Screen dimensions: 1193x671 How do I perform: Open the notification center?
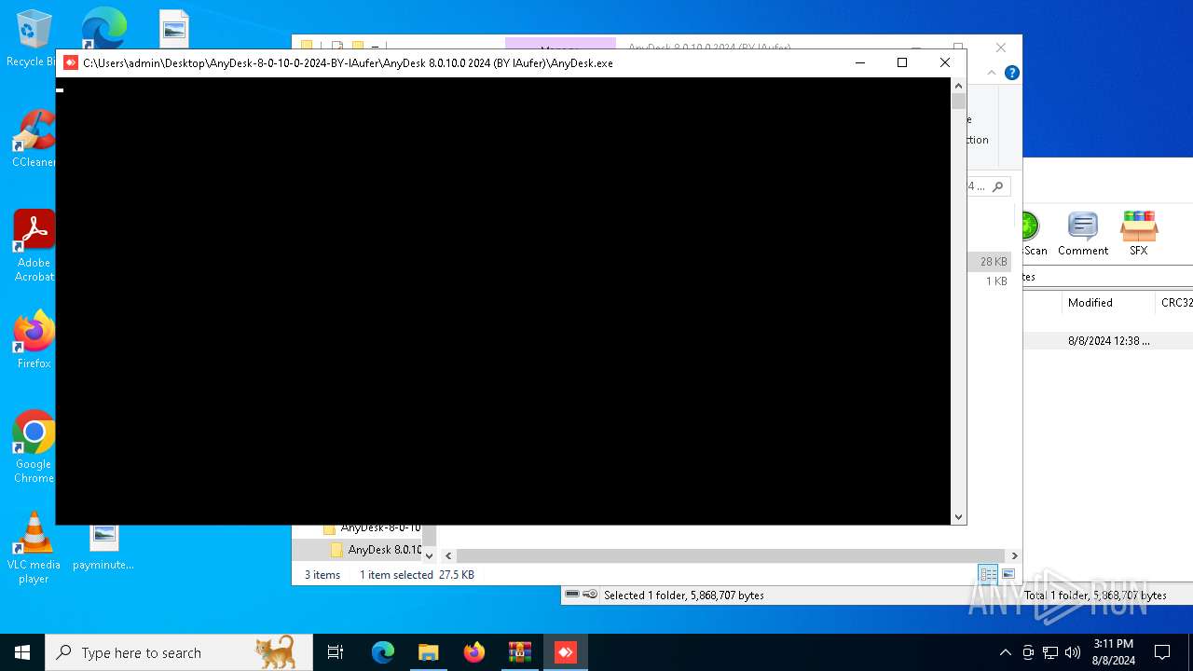[1162, 652]
